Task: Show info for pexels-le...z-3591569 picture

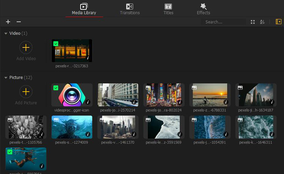Action: [x=180, y=134]
